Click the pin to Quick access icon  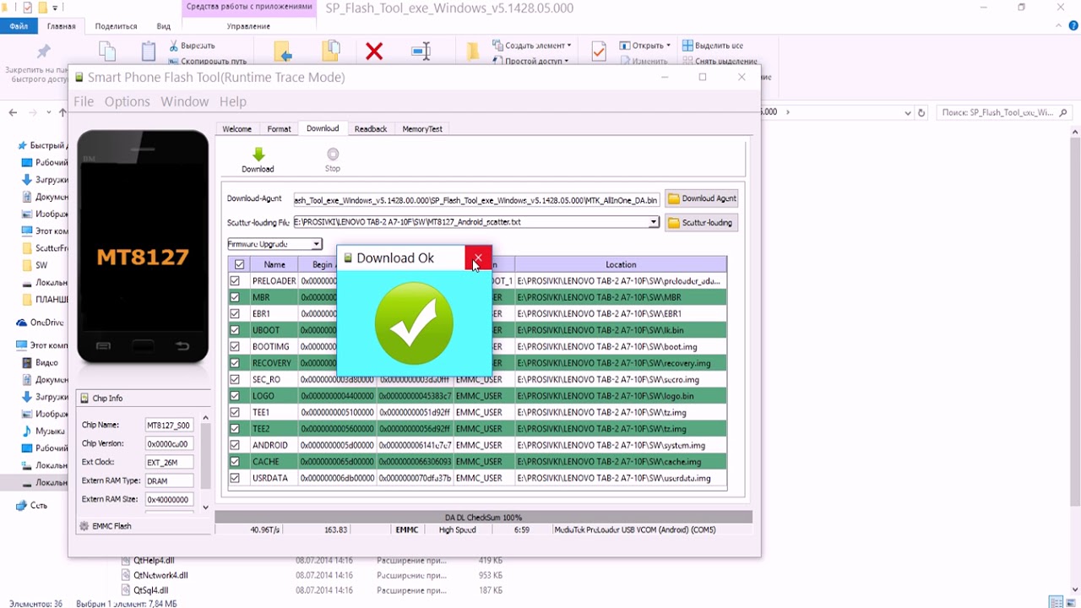[44, 52]
